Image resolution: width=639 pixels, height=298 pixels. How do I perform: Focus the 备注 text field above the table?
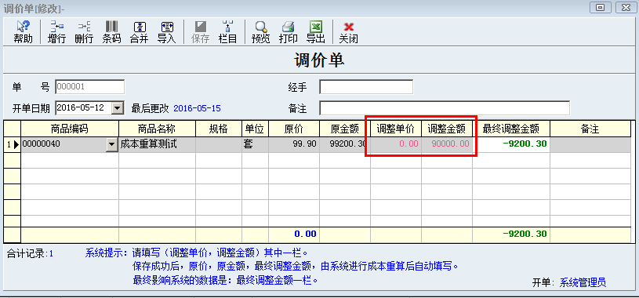point(445,108)
